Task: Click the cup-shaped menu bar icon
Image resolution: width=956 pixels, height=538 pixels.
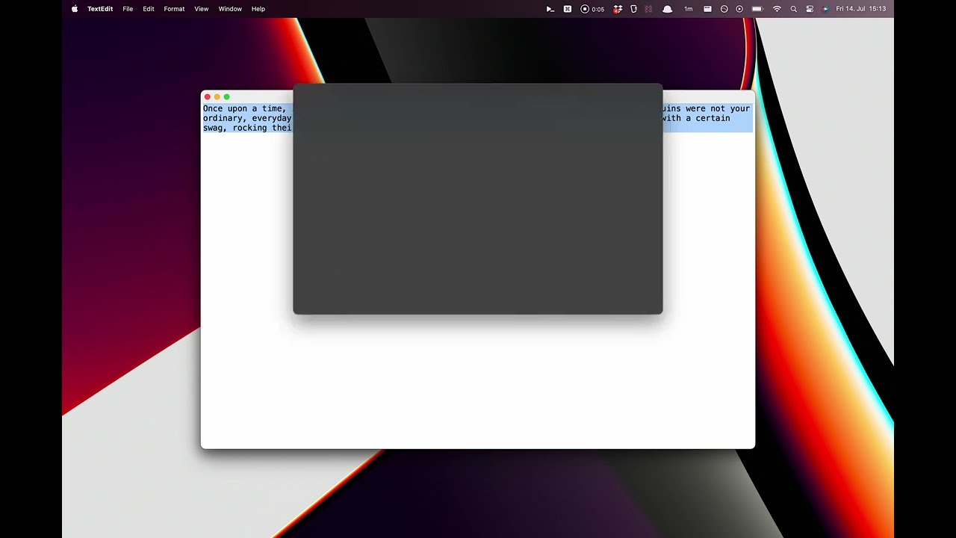Action: [x=633, y=9]
